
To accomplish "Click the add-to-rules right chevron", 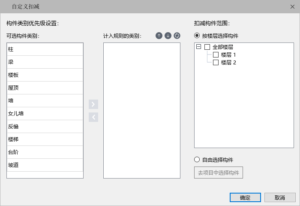I will click(x=93, y=104).
